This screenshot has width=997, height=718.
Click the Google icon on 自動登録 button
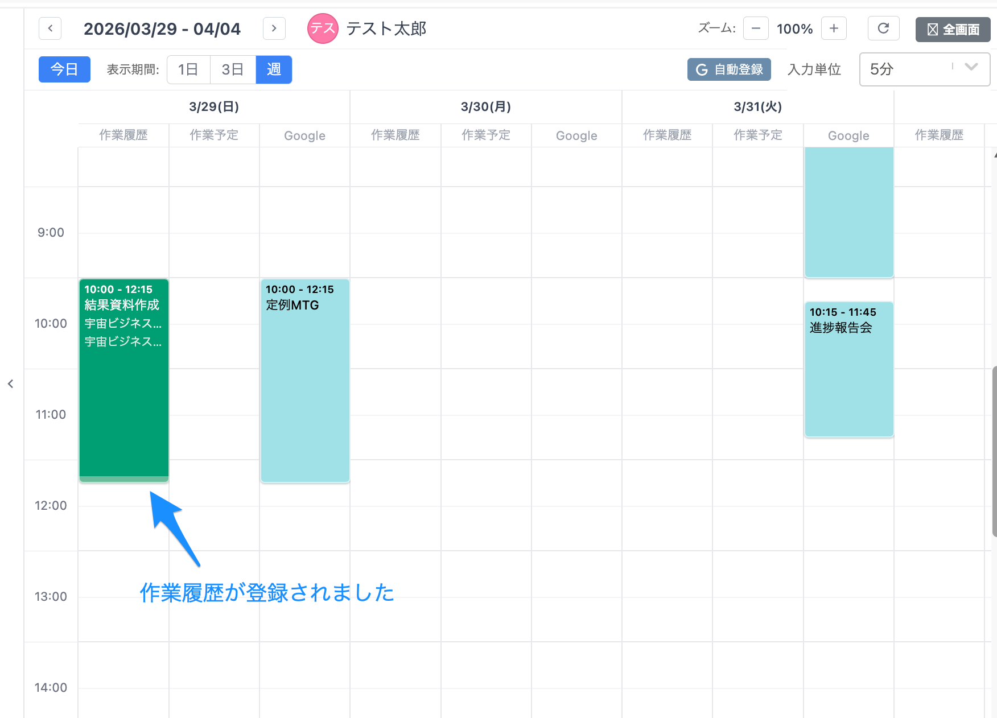point(701,69)
